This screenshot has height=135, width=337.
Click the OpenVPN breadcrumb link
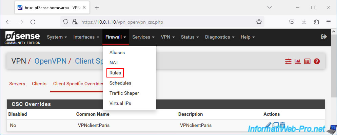pyautogui.click(x=50, y=61)
